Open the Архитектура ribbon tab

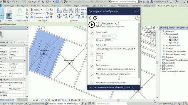coord(9,6)
